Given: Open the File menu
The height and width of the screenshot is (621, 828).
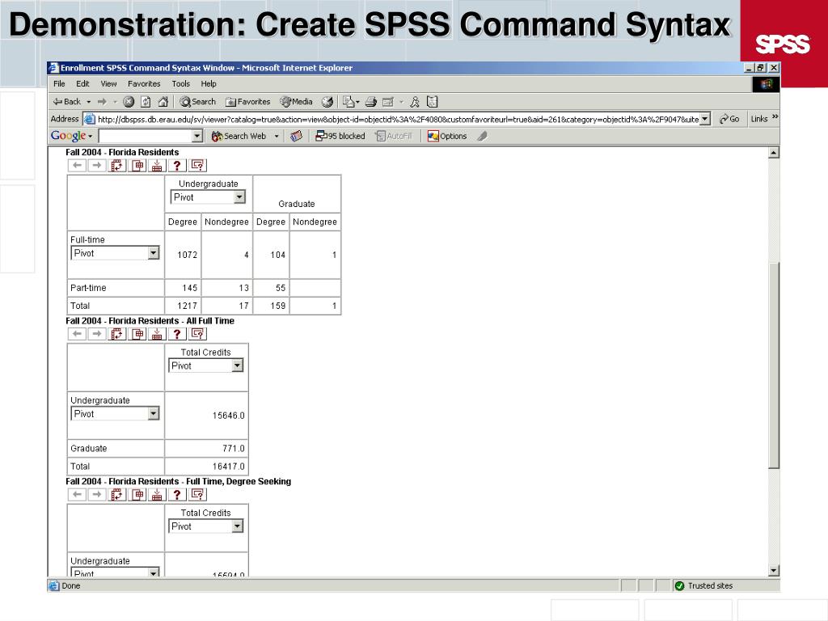Looking at the screenshot, I should [x=59, y=84].
